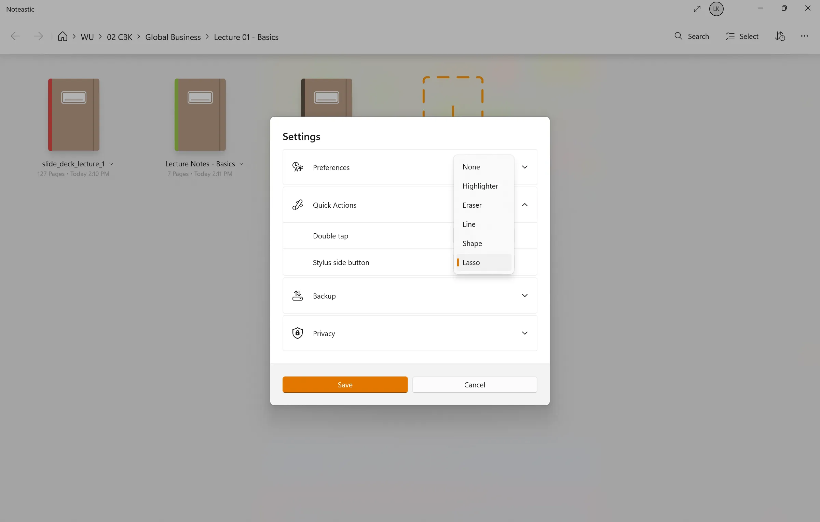Expand the Lecture Notes - Basics options chevron
This screenshot has height=522, width=820.
(242, 164)
